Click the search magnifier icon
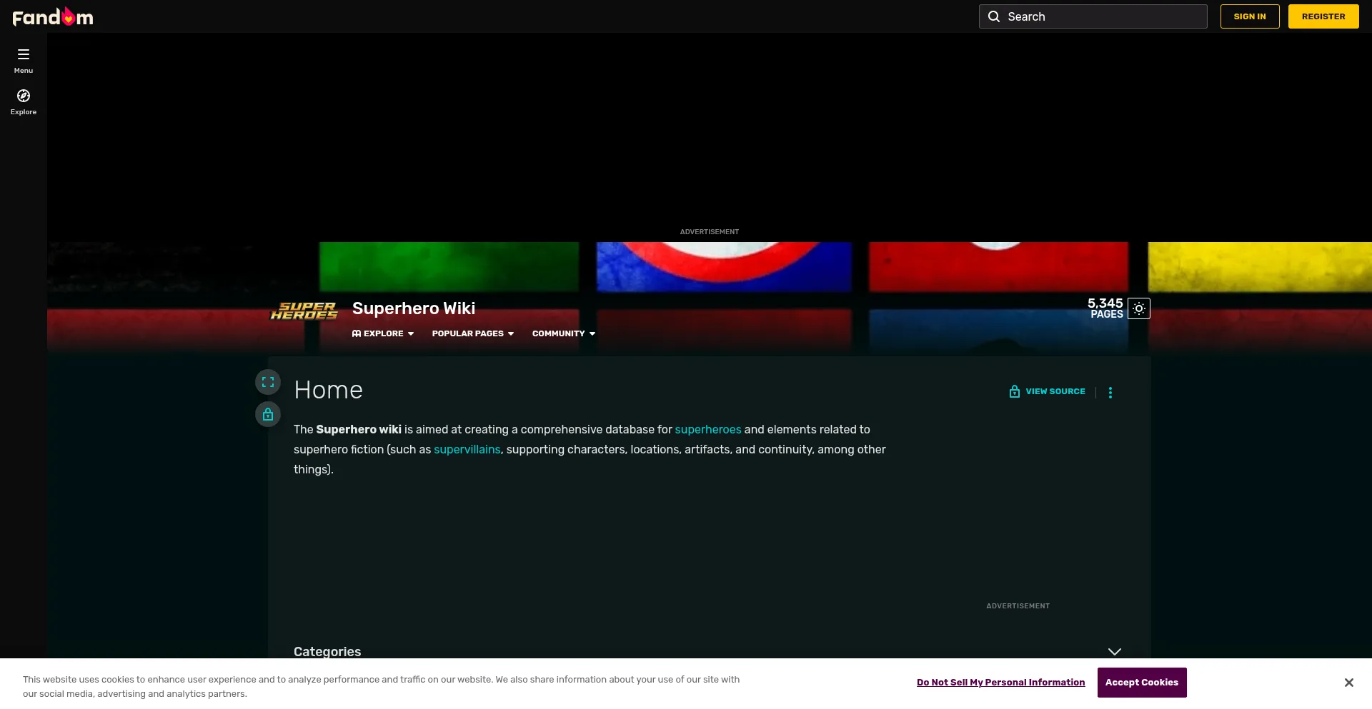1372x709 pixels. tap(994, 16)
